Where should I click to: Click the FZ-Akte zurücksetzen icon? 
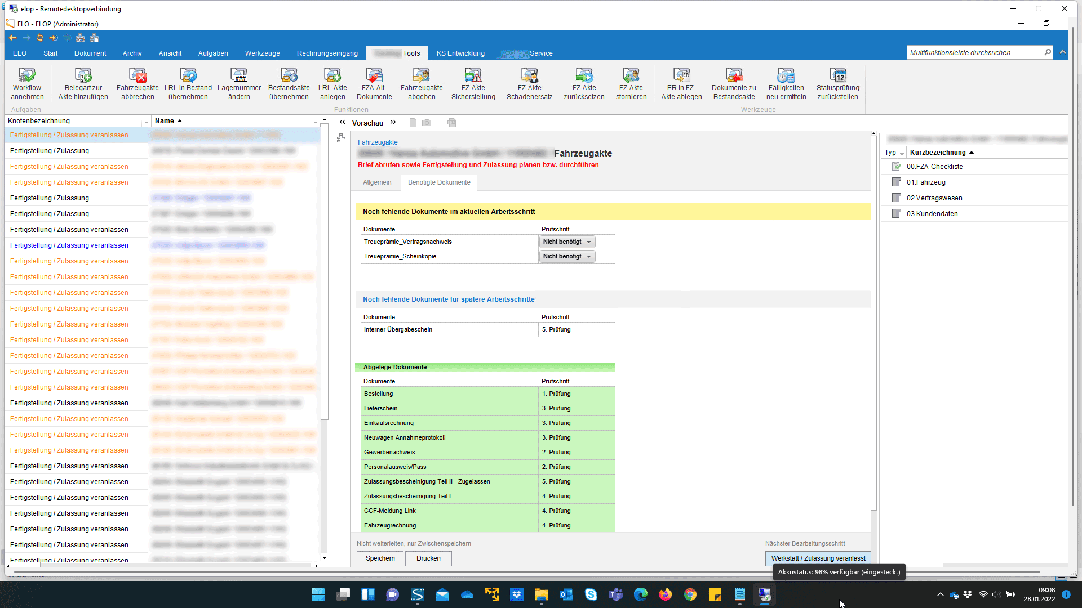tap(584, 75)
